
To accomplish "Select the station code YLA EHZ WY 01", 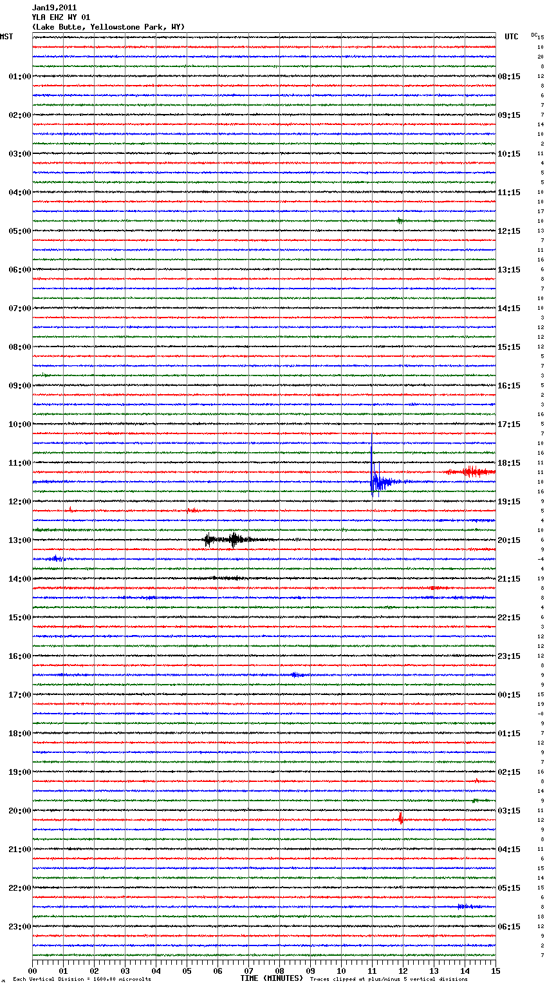I will 61,17.
